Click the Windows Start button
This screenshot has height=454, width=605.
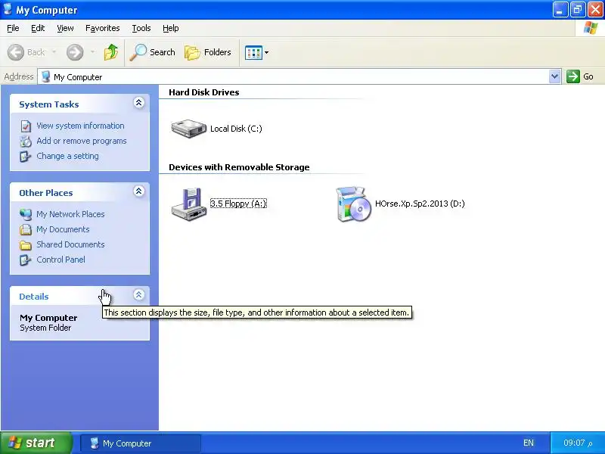click(36, 443)
